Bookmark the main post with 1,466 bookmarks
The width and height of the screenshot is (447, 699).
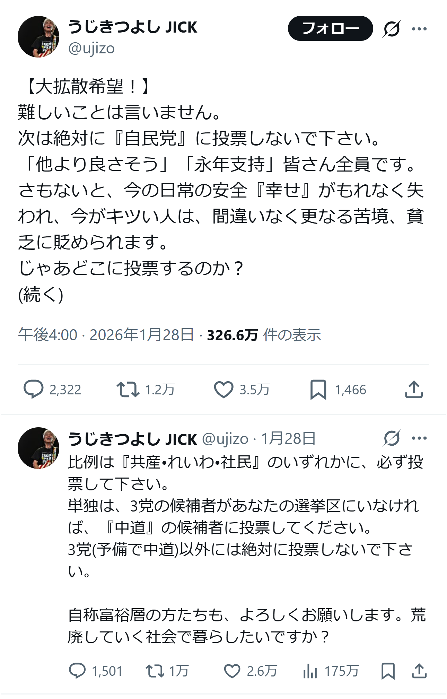point(318,389)
